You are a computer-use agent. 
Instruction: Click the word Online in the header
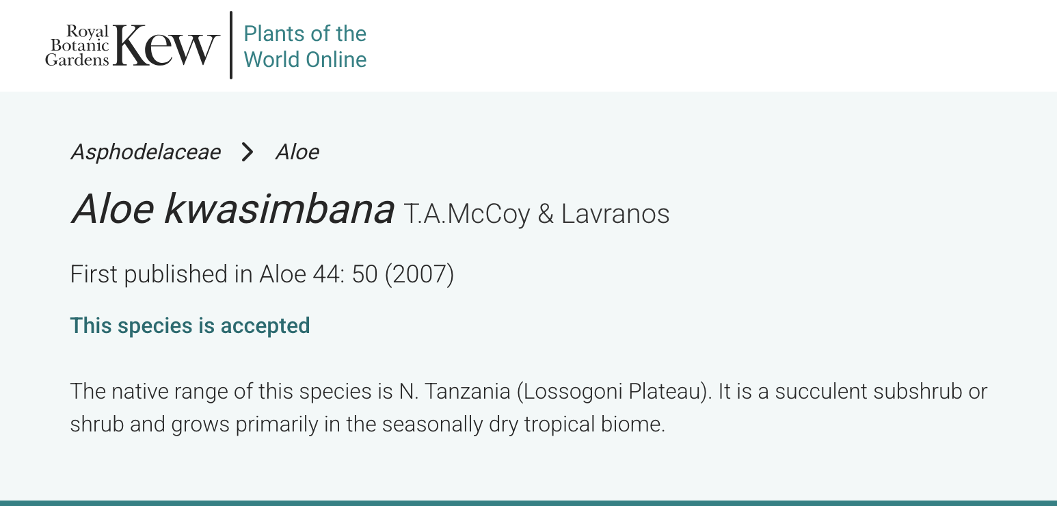(336, 59)
